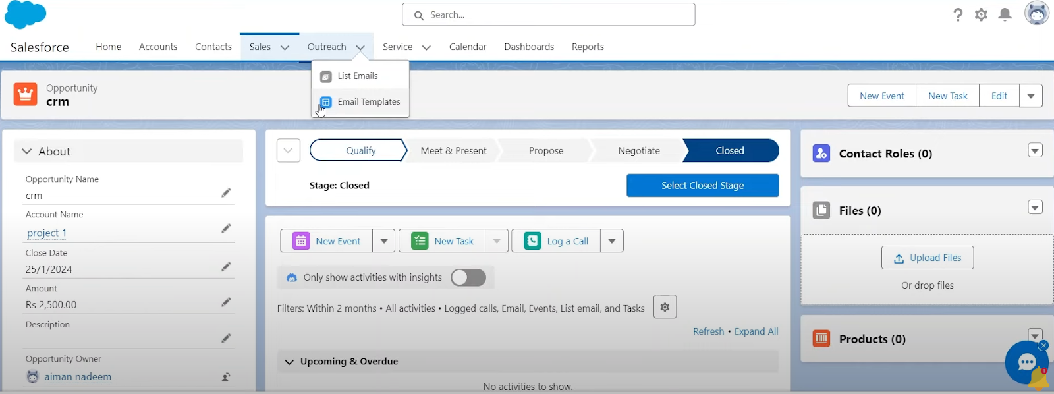Click the List Emails icon
Viewport: 1054px width, 394px height.
coord(326,76)
